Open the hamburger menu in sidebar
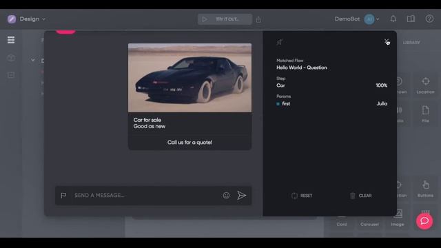The height and width of the screenshot is (248, 441). point(11,40)
